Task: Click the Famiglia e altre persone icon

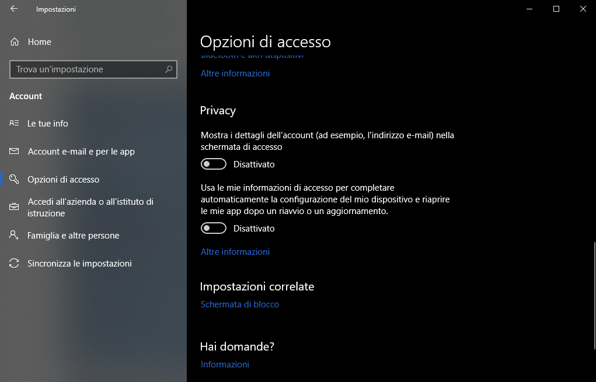Action: 15,236
